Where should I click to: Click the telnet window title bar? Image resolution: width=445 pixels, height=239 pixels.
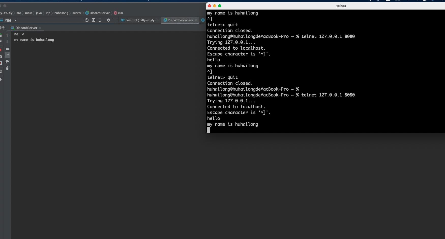325,6
